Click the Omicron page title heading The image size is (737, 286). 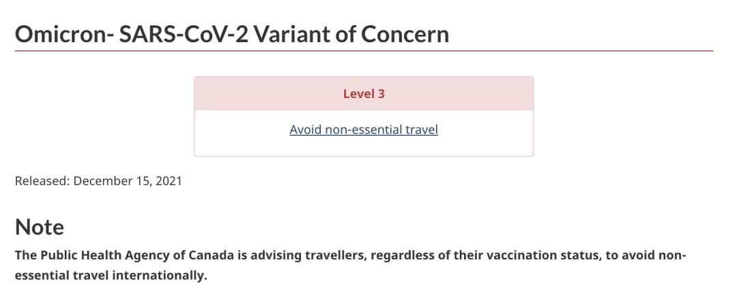232,34
